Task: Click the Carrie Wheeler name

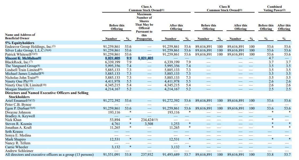Action: coord(16,147)
